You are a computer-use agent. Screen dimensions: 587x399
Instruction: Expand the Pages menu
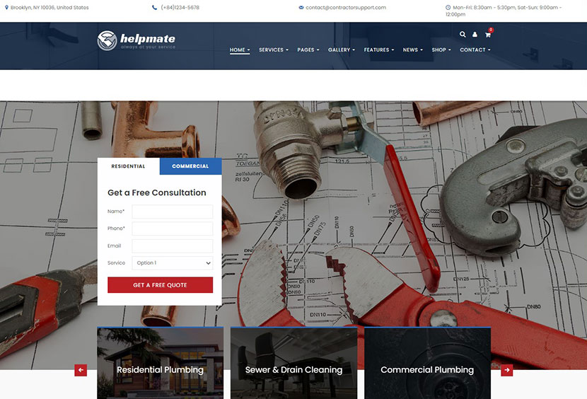[x=308, y=50]
